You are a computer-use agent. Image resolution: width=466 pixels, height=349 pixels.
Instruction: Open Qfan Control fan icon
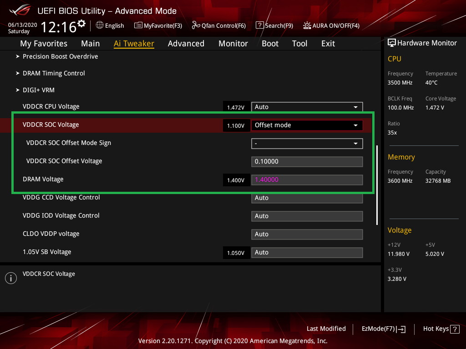(x=196, y=25)
